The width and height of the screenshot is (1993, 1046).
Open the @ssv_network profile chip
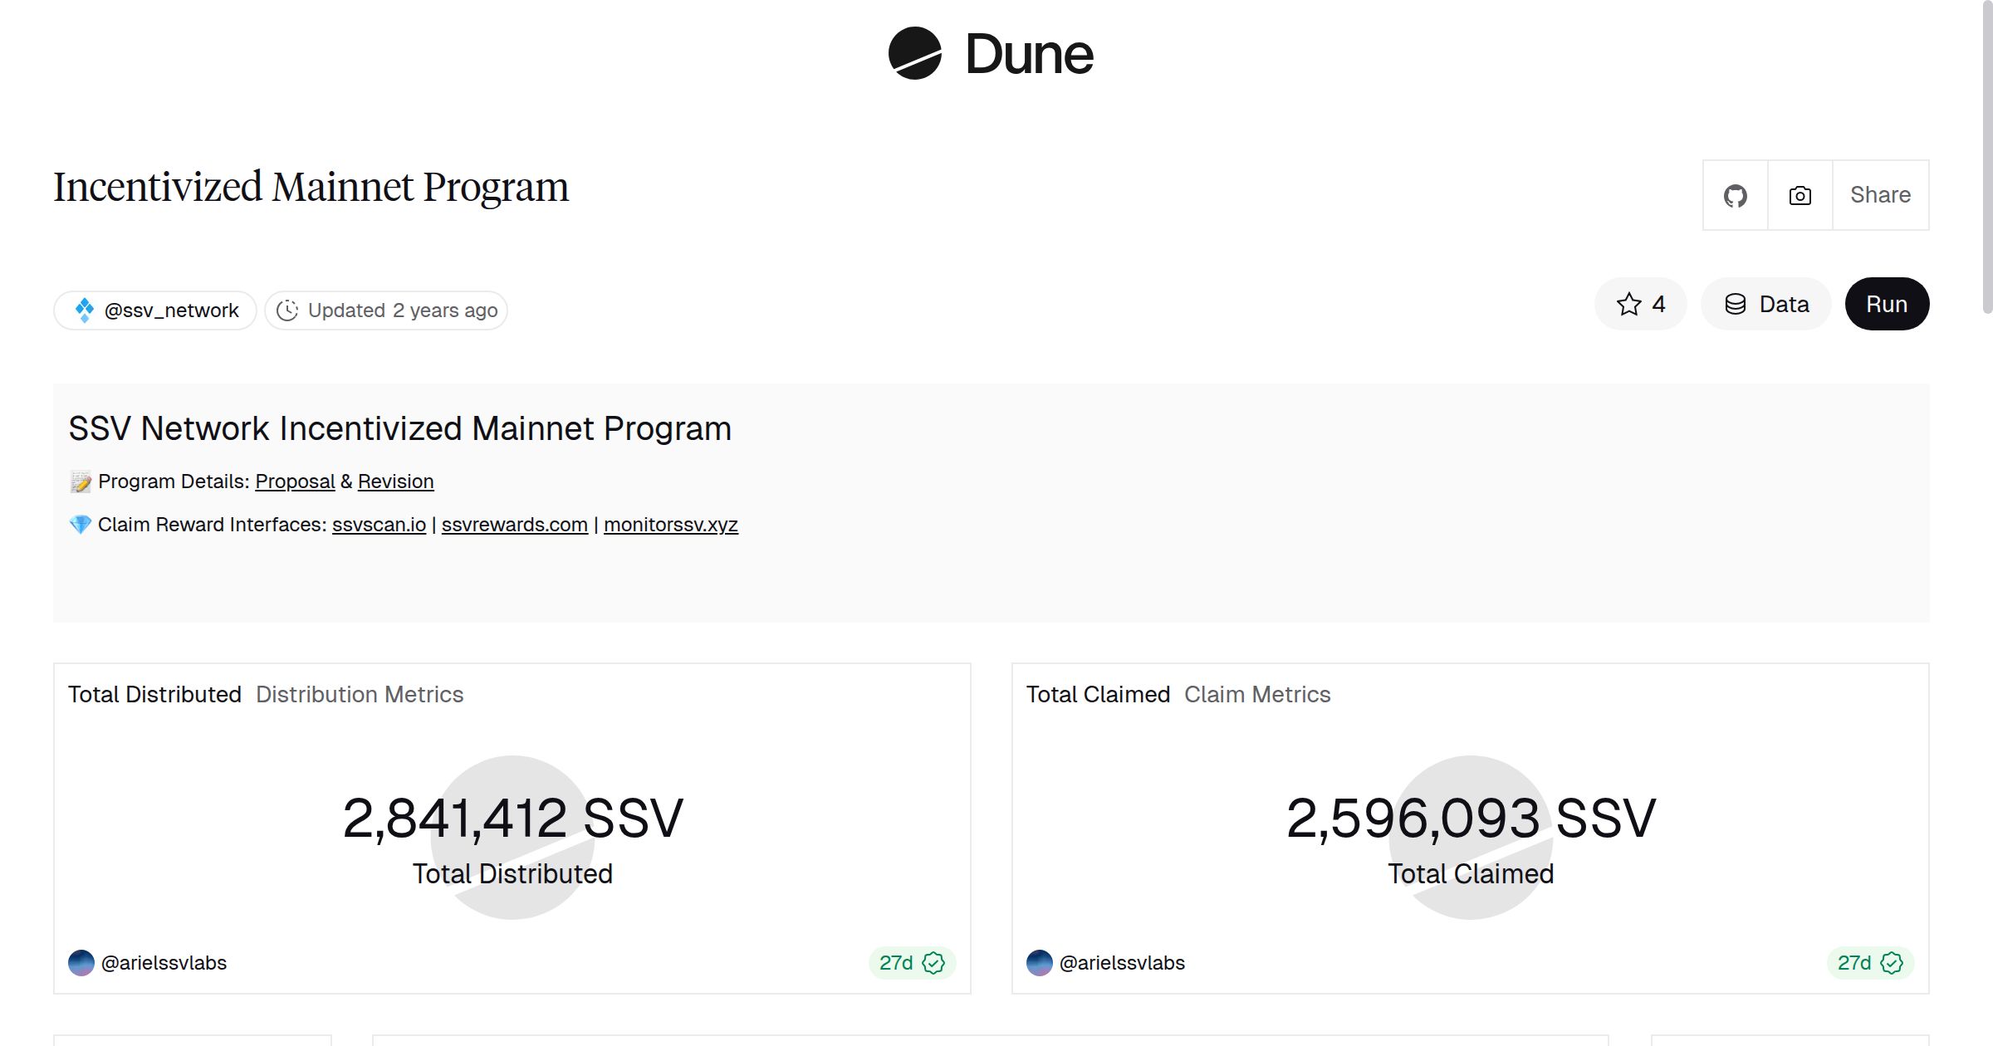coord(155,310)
